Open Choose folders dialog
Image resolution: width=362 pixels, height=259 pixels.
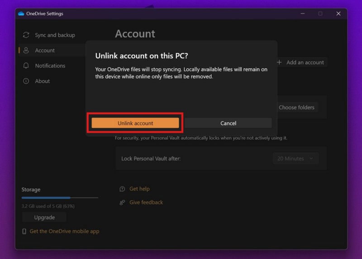pos(297,107)
